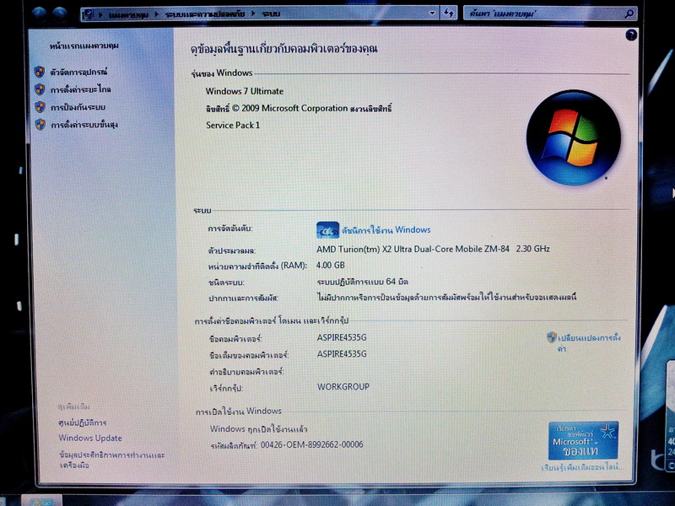Screen dimensions: 675x506
Task: Click shield icon beside ตัวจัดการอุปกรณ์
Action: coord(40,72)
